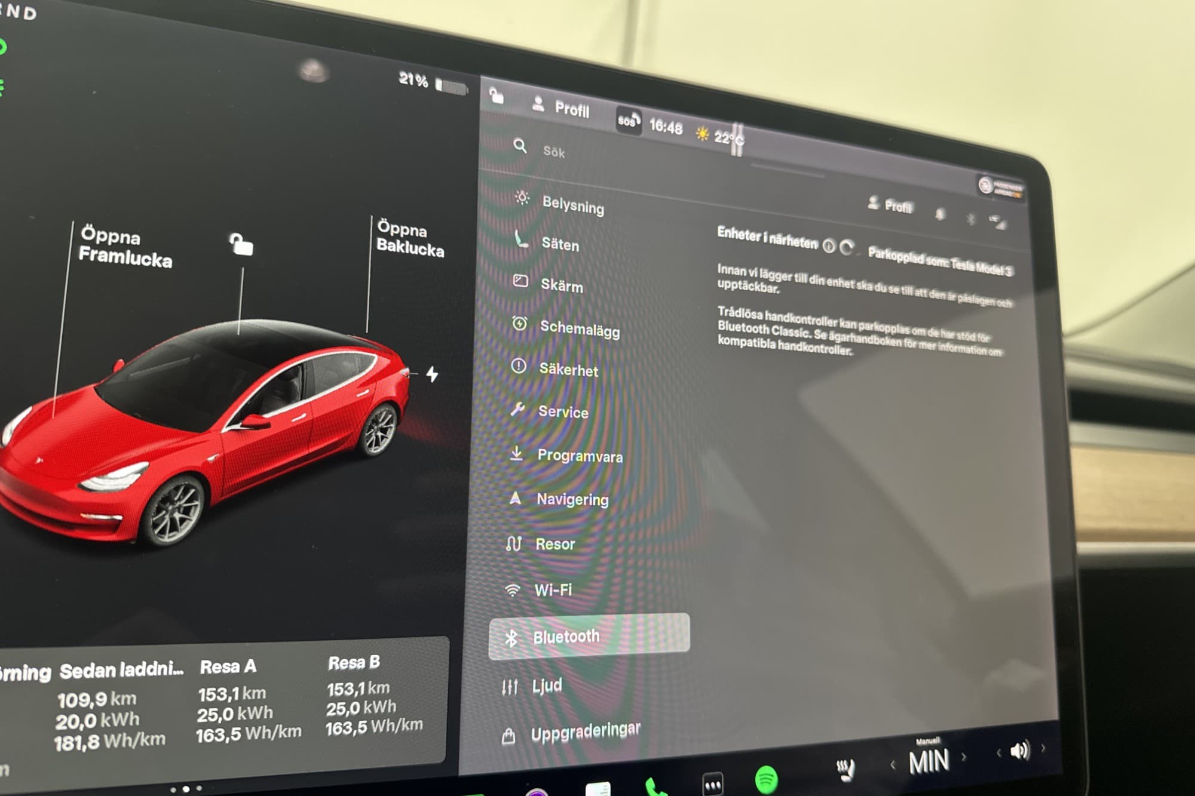Tap the 181,8 Wh/km since-charge consumption value
This screenshot has width=1195, height=796.
(x=109, y=742)
